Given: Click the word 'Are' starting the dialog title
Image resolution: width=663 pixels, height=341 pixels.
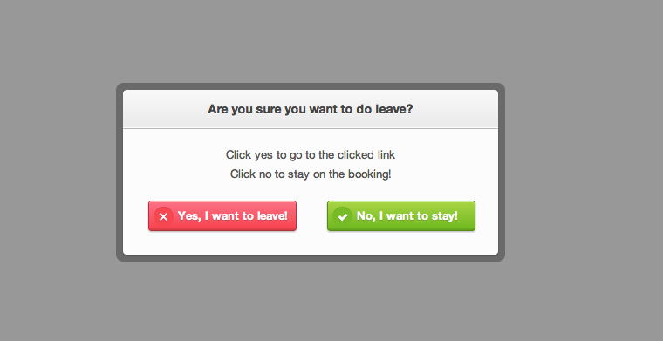Looking at the screenshot, I should (218, 109).
